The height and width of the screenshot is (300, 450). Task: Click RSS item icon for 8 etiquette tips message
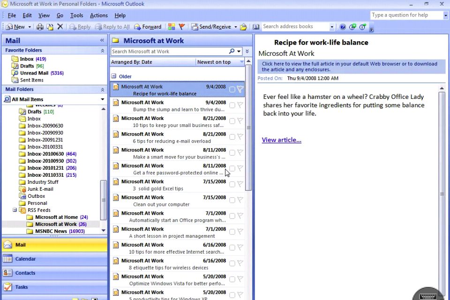[116, 261]
